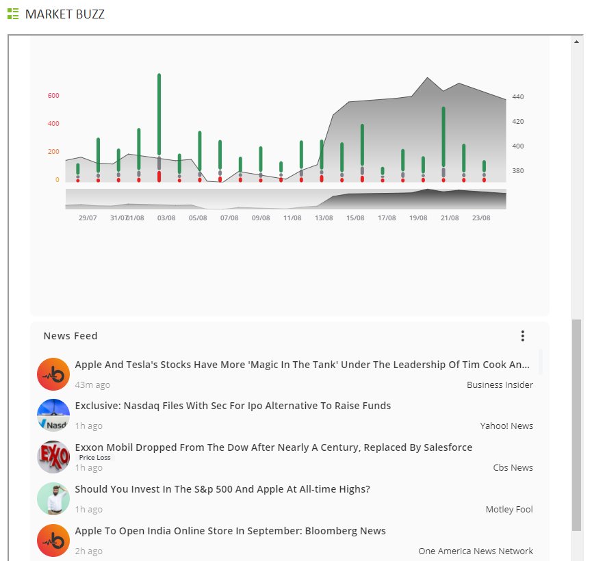Image resolution: width=592 pixels, height=561 pixels.
Task: Click the Market Buzz grid icon
Action: (13, 14)
